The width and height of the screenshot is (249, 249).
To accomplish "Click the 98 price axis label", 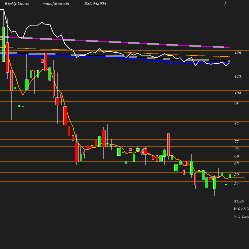I will tap(236, 104).
